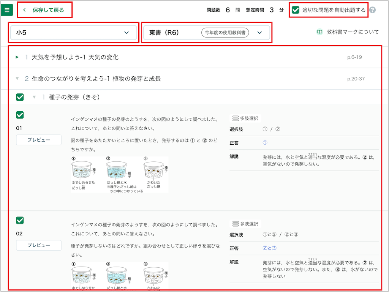The image size is (389, 292).
Task: Toggle 適切な問題を自動出題する checkbox
Action: point(295,10)
